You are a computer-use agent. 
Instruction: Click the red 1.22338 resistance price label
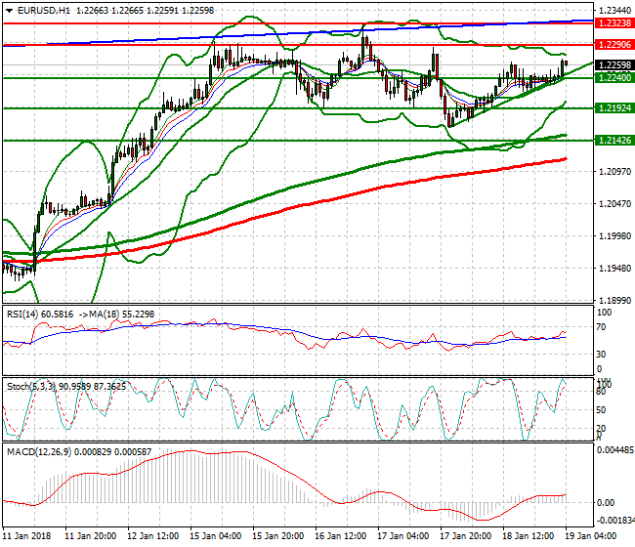click(x=614, y=21)
